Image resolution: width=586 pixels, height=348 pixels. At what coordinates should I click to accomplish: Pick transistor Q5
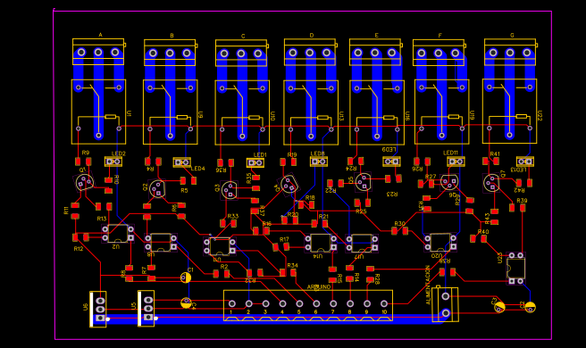tap(363, 182)
